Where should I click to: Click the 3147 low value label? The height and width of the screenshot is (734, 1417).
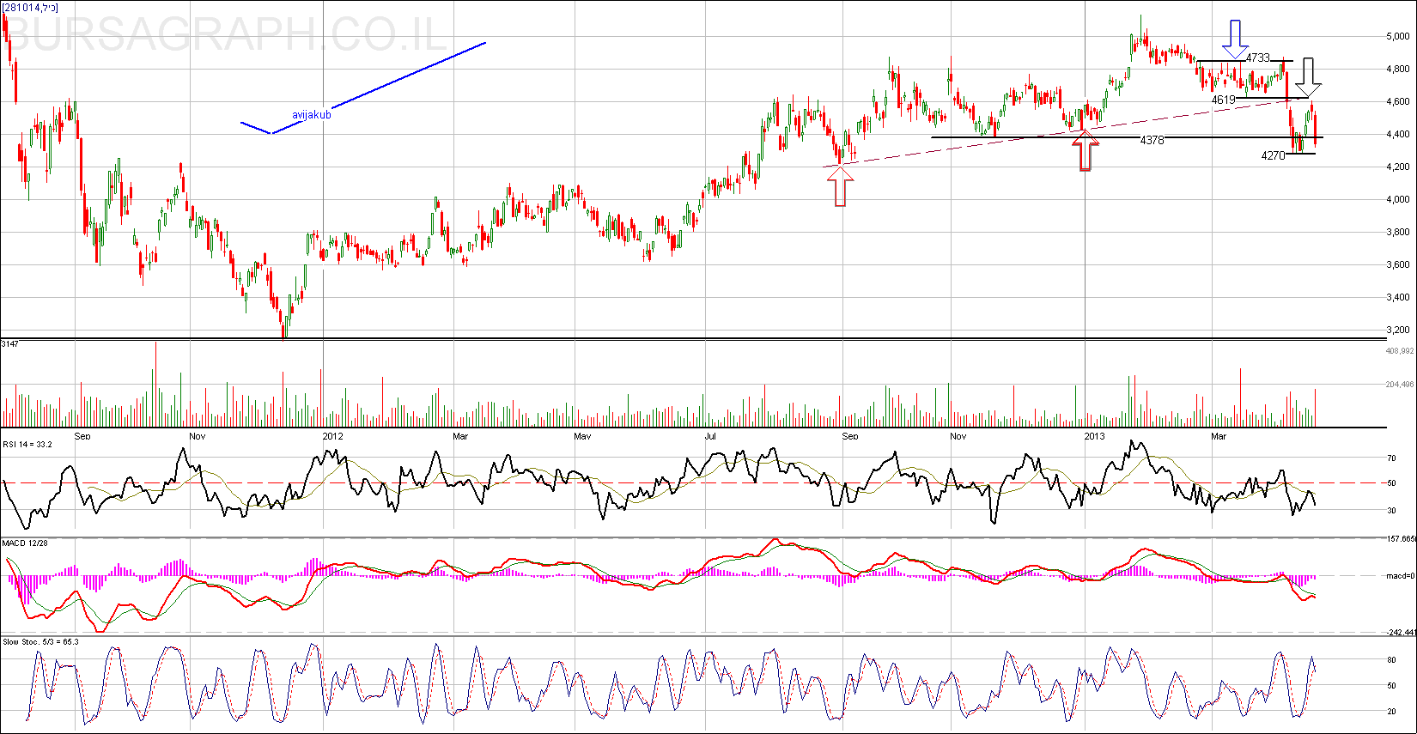tap(10, 343)
